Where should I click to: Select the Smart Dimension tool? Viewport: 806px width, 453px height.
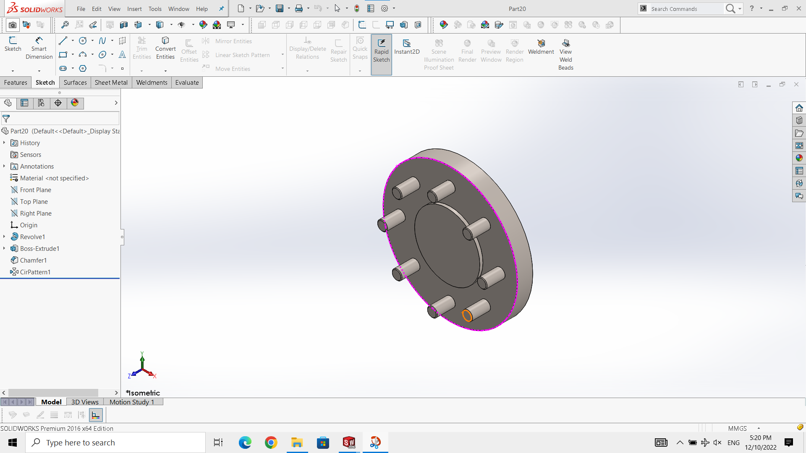point(39,48)
